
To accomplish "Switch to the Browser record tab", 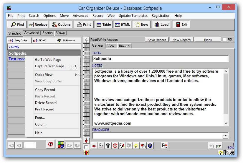I will pyautogui.click(x=125, y=46).
